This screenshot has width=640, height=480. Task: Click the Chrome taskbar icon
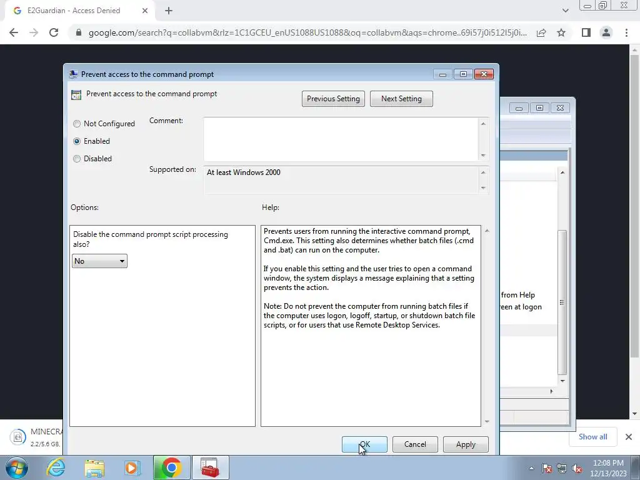171,467
